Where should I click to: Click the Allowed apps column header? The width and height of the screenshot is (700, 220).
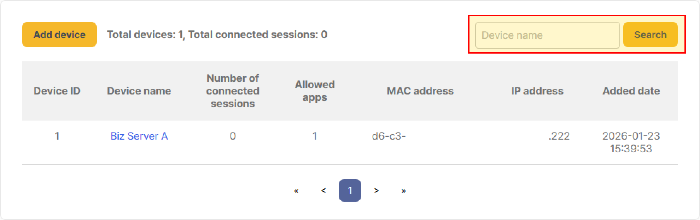pyautogui.click(x=315, y=91)
